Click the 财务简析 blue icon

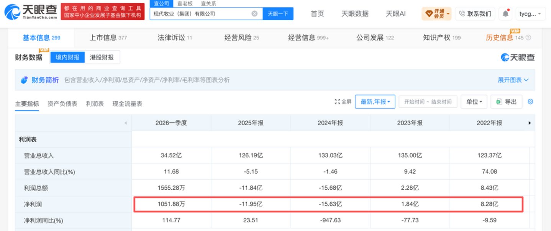click(24, 80)
